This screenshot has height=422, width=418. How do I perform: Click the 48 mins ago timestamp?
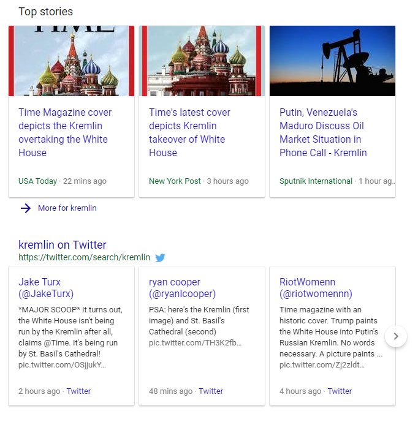171,391
